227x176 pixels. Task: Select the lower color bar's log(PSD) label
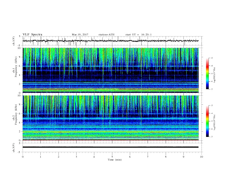(214, 123)
